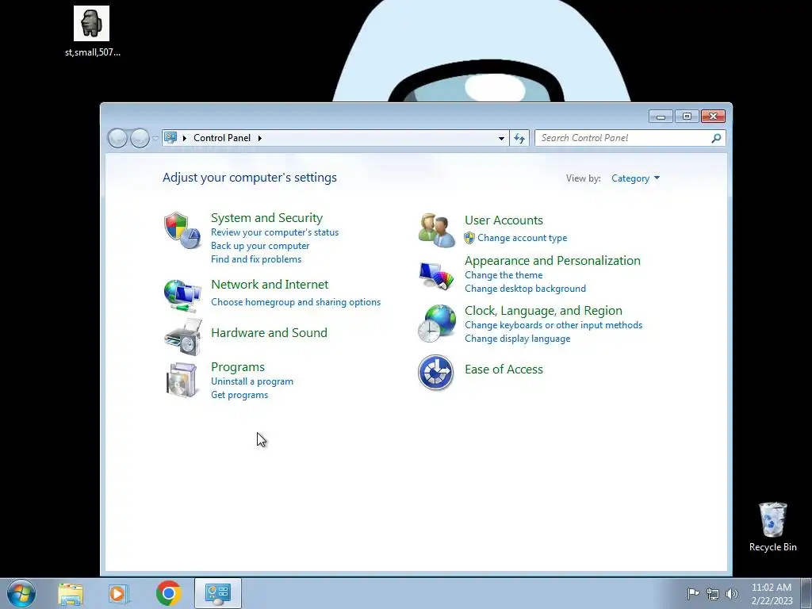This screenshot has width=812, height=609.
Task: Open Network and Internet category
Action: [270, 285]
